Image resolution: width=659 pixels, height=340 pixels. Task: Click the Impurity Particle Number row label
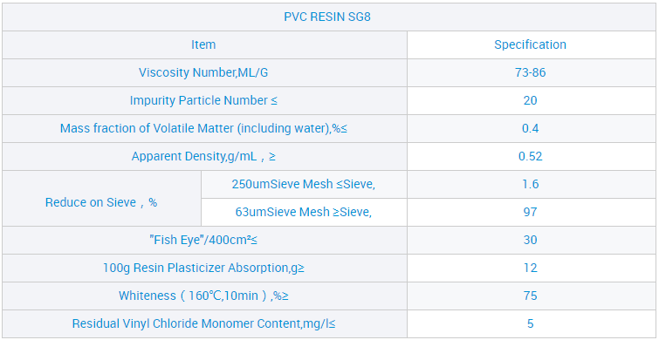click(x=203, y=101)
